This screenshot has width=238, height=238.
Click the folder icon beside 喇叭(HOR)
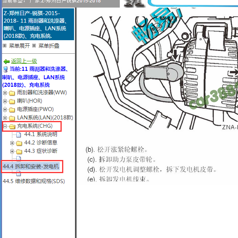12,101
